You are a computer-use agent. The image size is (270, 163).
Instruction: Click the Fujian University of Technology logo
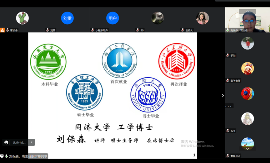tap(119, 60)
